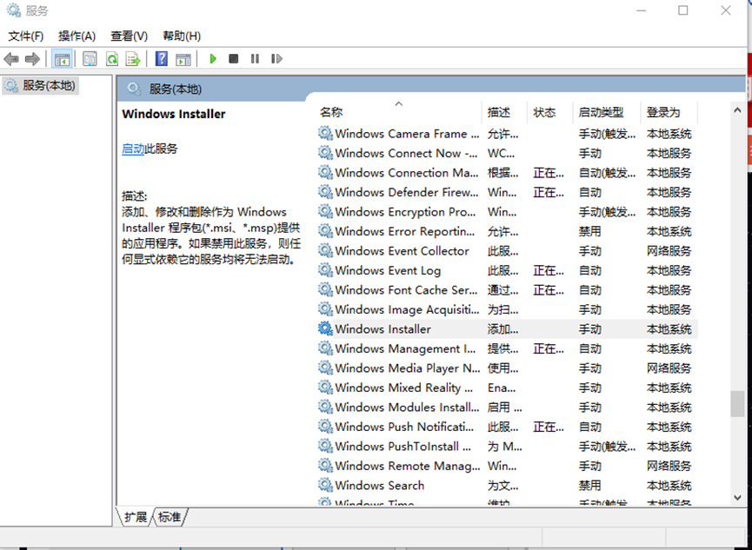Image resolution: width=752 pixels, height=550 pixels.
Task: Click 正在... status of Windows Event Log
Action: pyautogui.click(x=549, y=270)
